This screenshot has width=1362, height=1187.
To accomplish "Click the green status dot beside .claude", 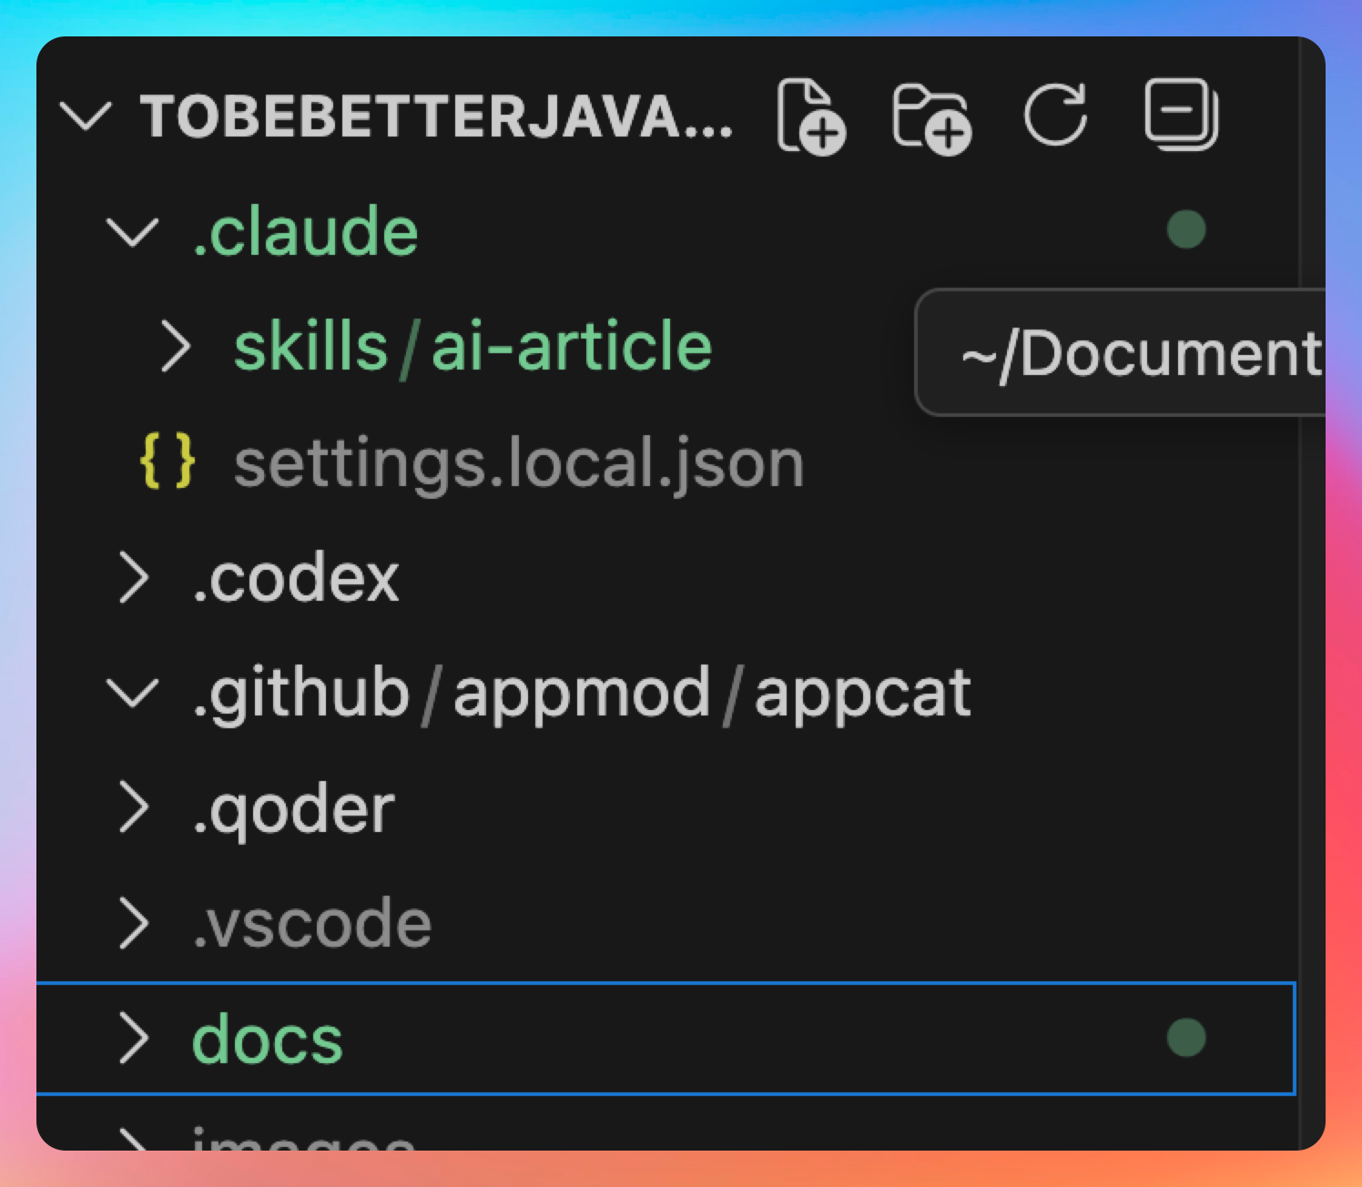I will 1185,229.
